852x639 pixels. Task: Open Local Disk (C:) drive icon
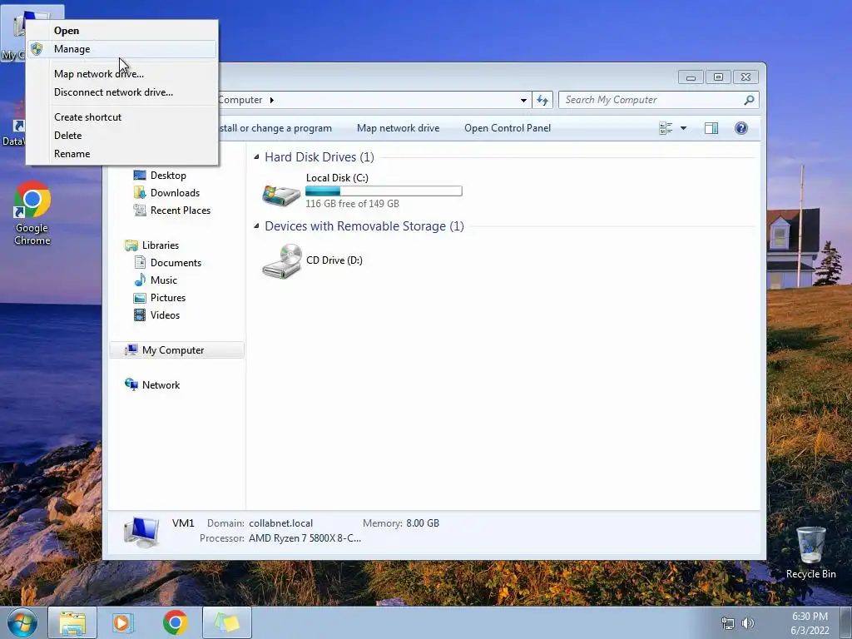pyautogui.click(x=281, y=195)
